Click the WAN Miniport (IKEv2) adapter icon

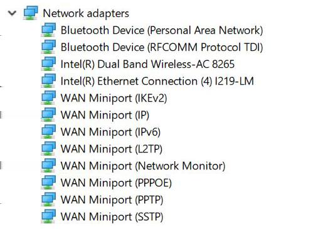coord(48,98)
